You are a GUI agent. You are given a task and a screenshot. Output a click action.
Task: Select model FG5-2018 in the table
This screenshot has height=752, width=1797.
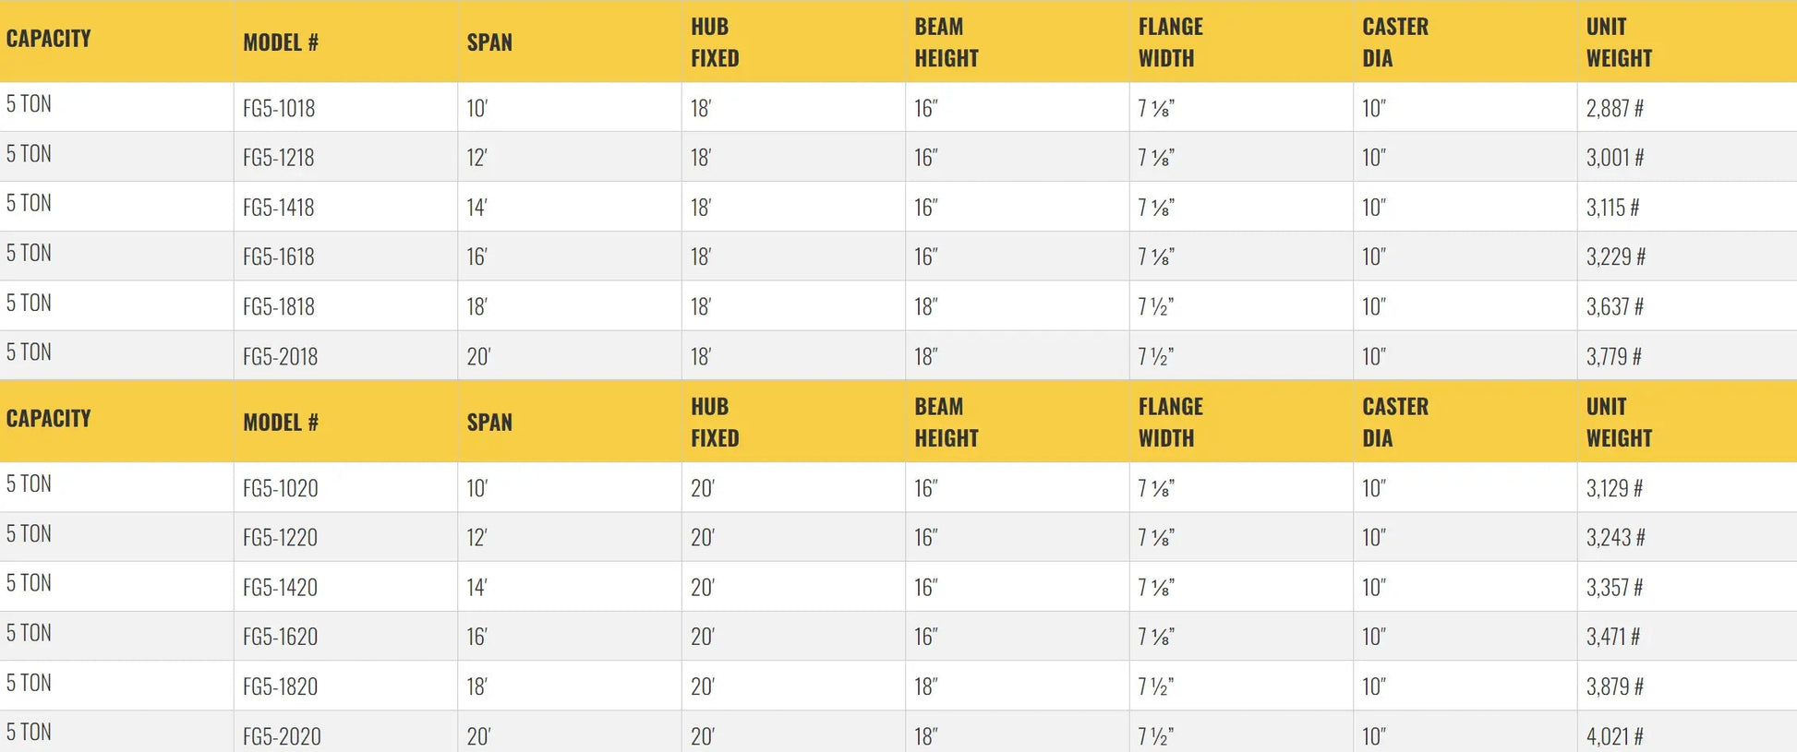pos(280,356)
